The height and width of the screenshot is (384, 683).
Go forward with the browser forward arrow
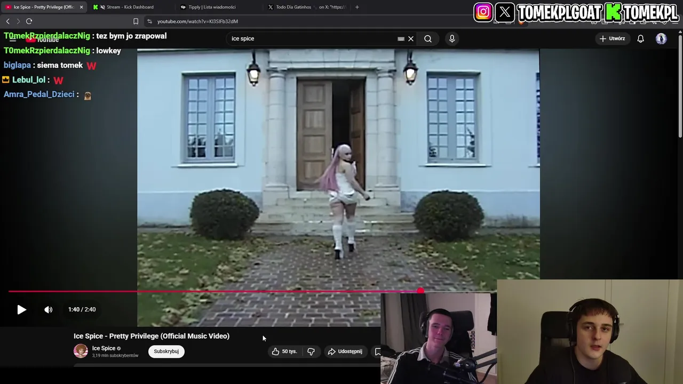pos(18,21)
